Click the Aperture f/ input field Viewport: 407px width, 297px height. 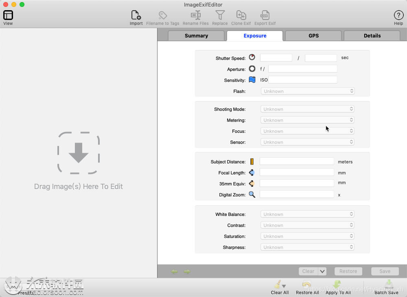303,68
